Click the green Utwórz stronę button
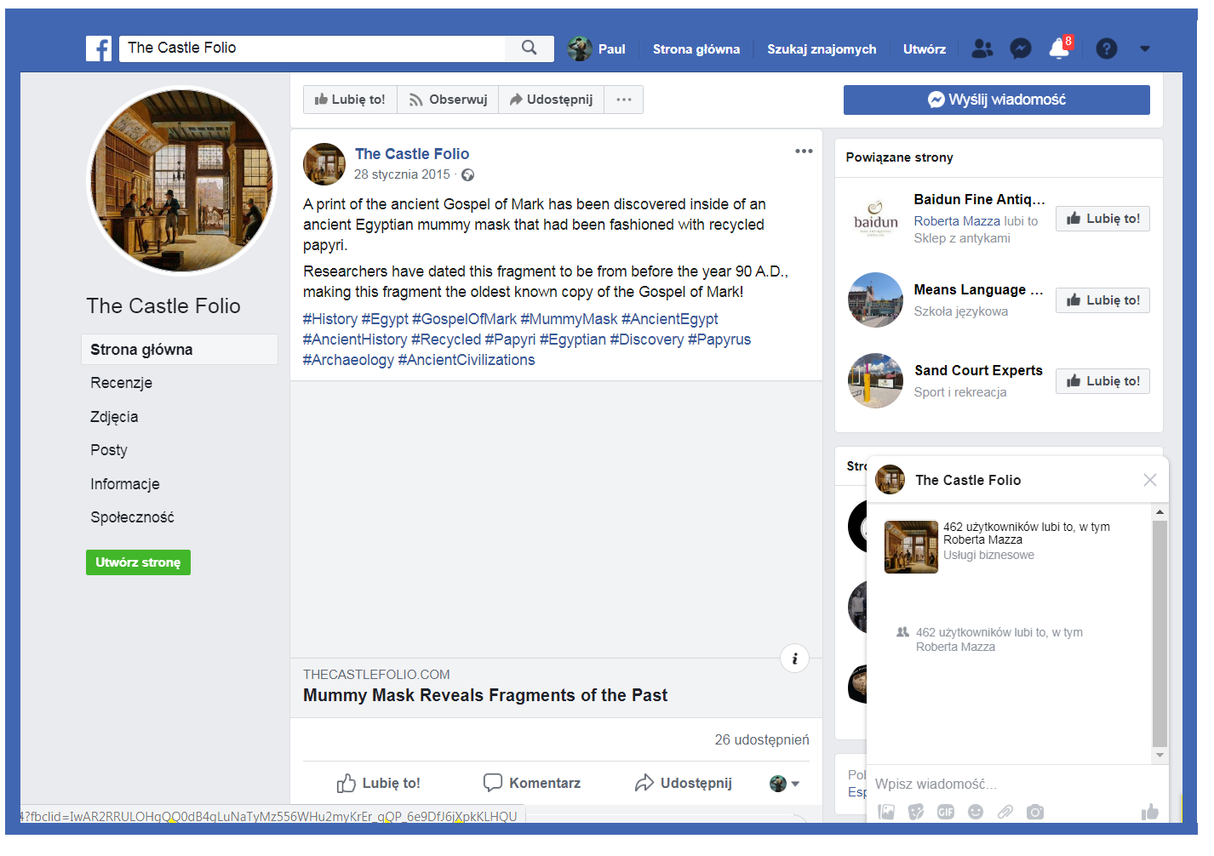Viewport: 1214px width, 856px height. 138,562
